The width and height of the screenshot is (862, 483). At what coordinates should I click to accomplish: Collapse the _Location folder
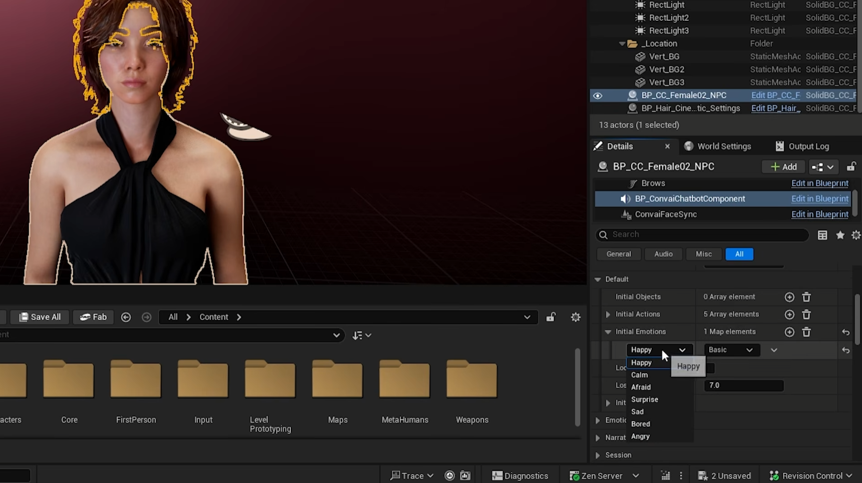(x=622, y=44)
